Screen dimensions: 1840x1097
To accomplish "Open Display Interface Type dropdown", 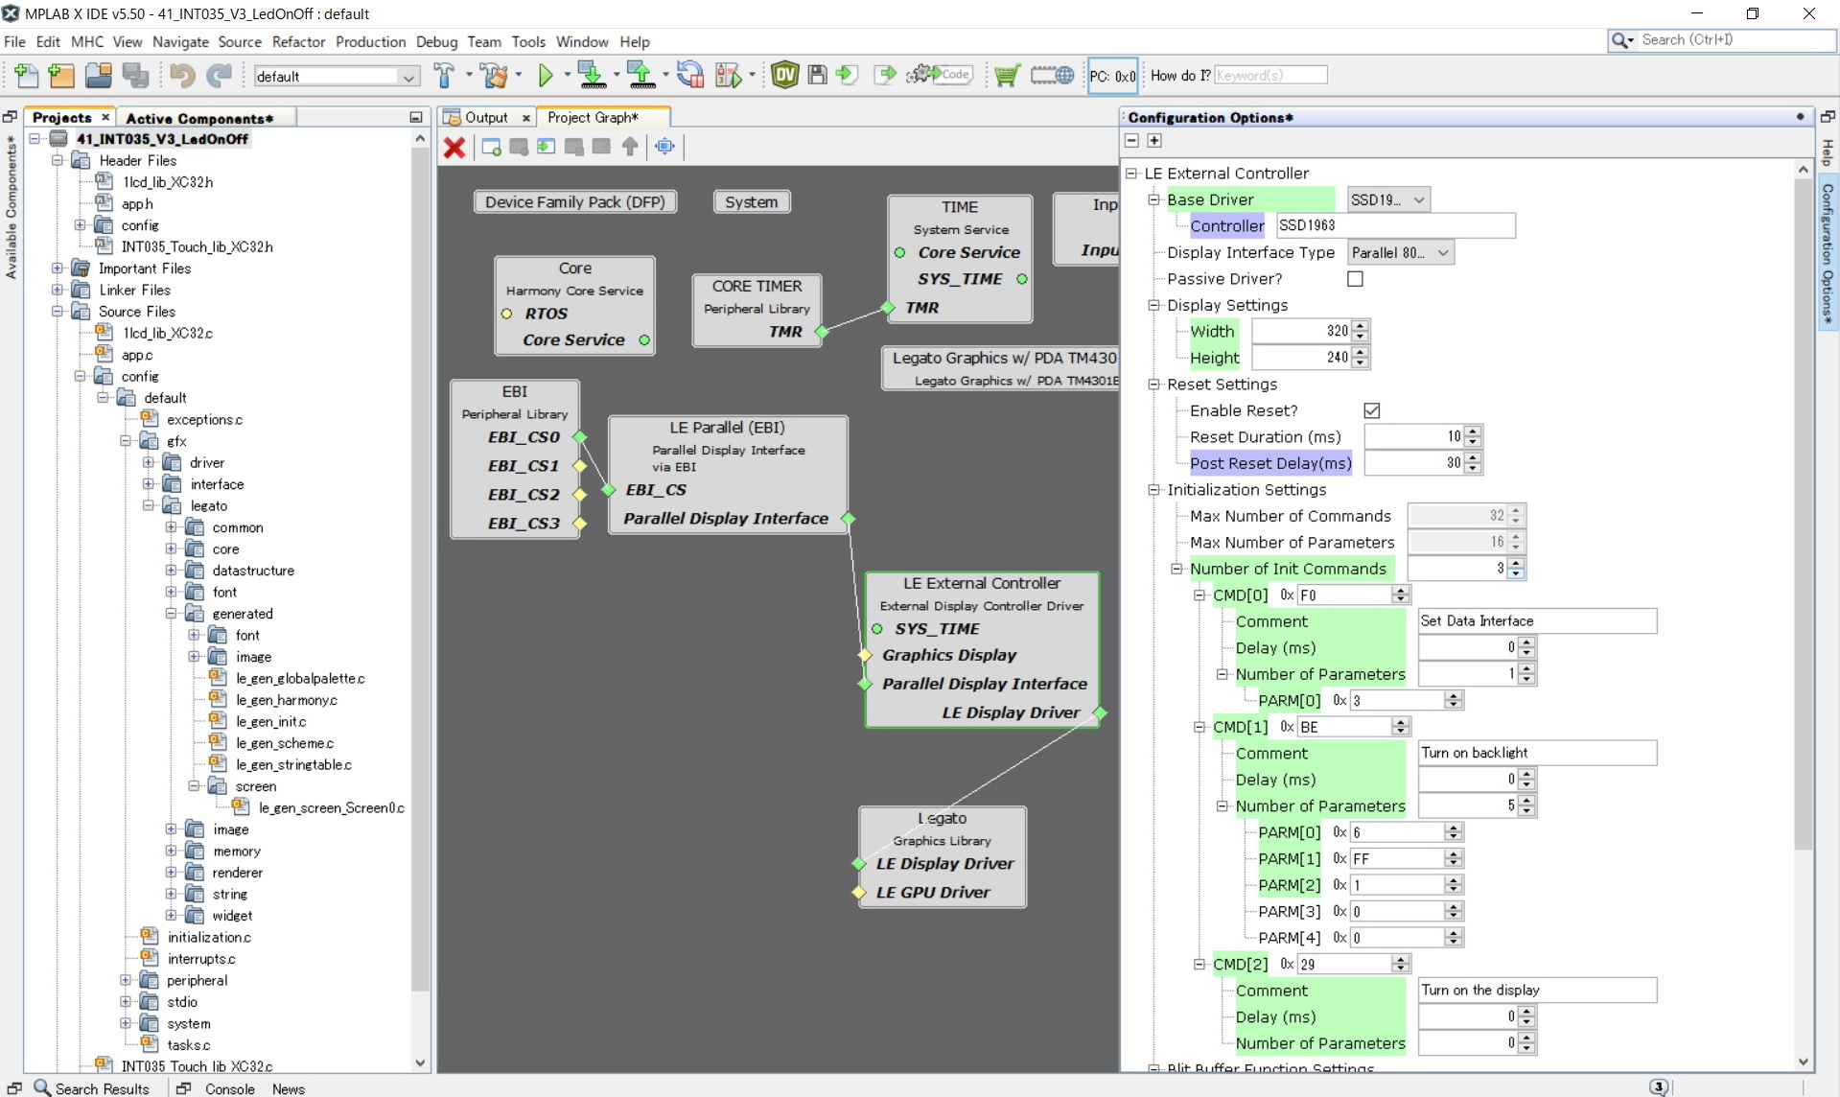I will tap(1400, 252).
